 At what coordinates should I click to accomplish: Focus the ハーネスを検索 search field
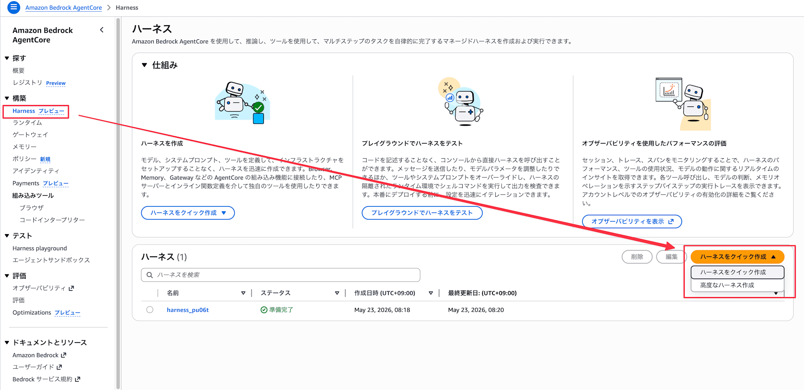pos(281,275)
